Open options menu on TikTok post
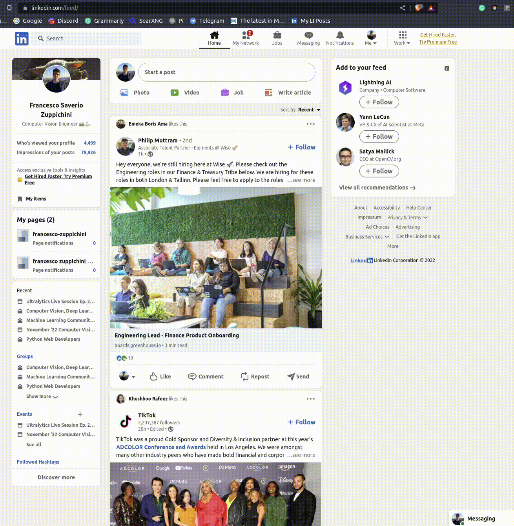Viewport: 514px width, 526px height. click(x=311, y=399)
